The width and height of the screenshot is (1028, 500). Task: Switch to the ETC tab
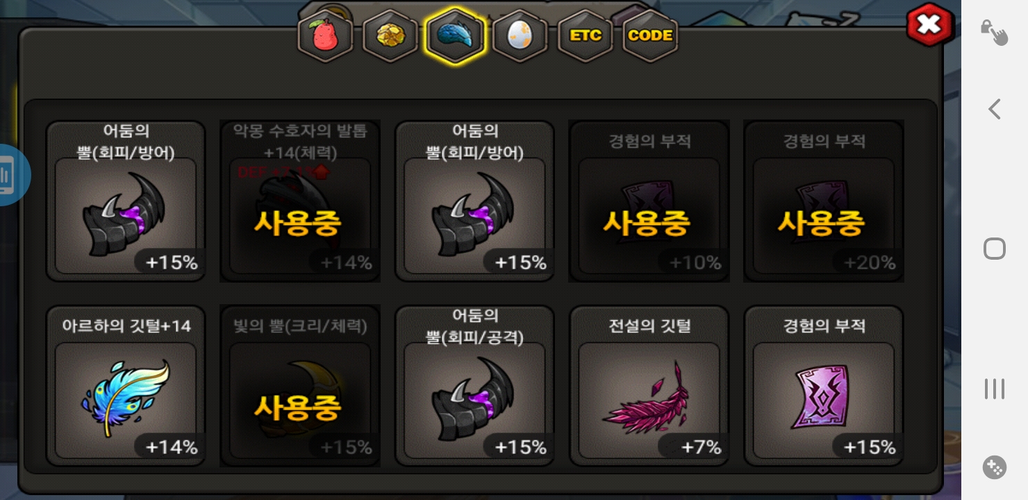(x=586, y=36)
